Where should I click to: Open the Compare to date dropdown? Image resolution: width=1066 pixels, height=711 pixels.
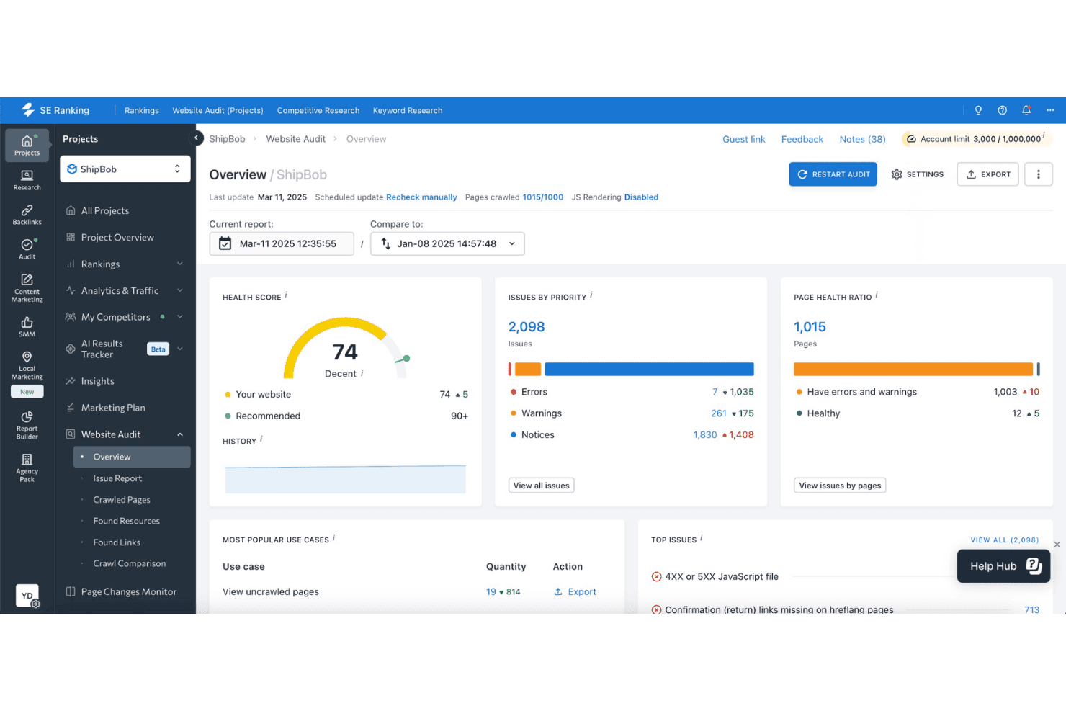point(447,243)
